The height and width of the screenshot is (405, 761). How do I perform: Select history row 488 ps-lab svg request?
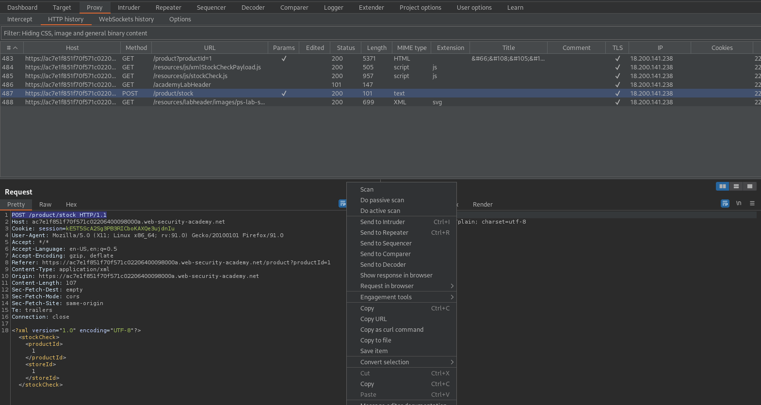(380, 102)
